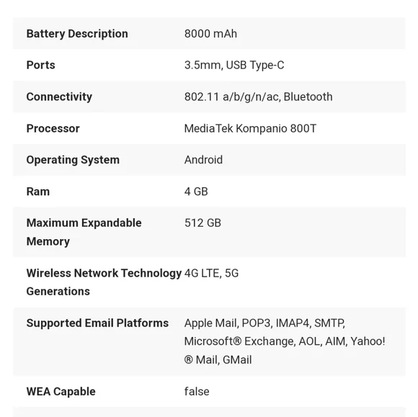418x417 pixels.
Task: Select the 4G LTE, 5G value
Action: (x=211, y=274)
